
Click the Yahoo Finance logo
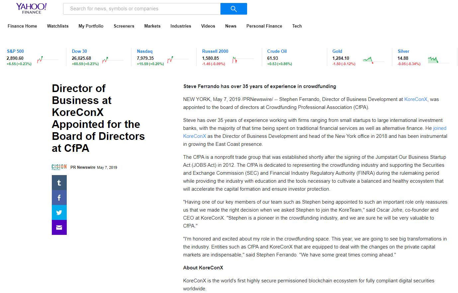(31, 9)
